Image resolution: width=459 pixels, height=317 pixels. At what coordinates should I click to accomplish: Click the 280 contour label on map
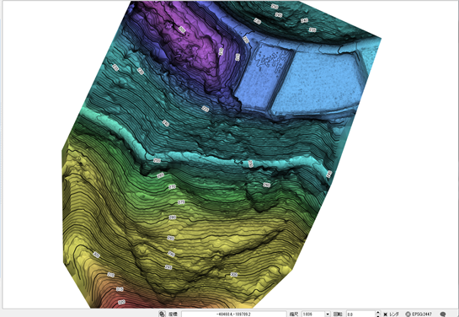[173, 218]
